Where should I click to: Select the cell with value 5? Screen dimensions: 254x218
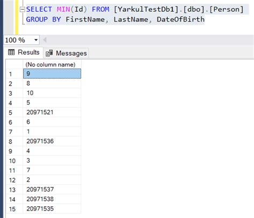coord(52,102)
